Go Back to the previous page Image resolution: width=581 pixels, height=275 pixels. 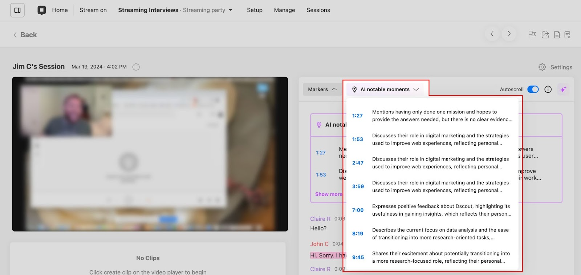pos(25,35)
